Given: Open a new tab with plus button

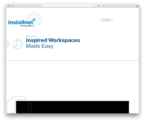Looking at the screenshot, I should 137,6.
